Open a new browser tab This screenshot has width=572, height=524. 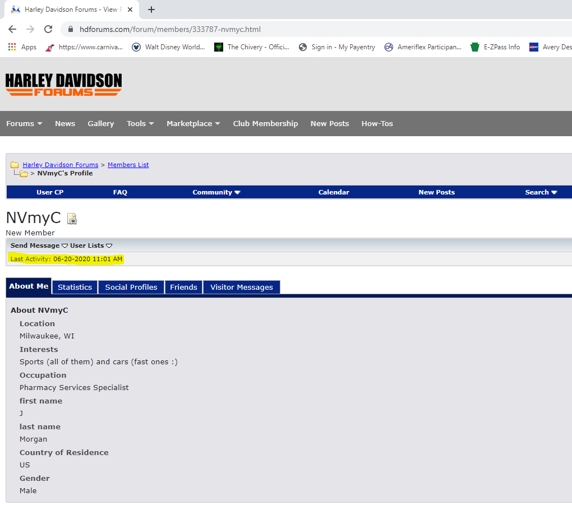151,10
